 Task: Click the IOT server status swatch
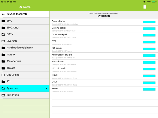click(149, 49)
